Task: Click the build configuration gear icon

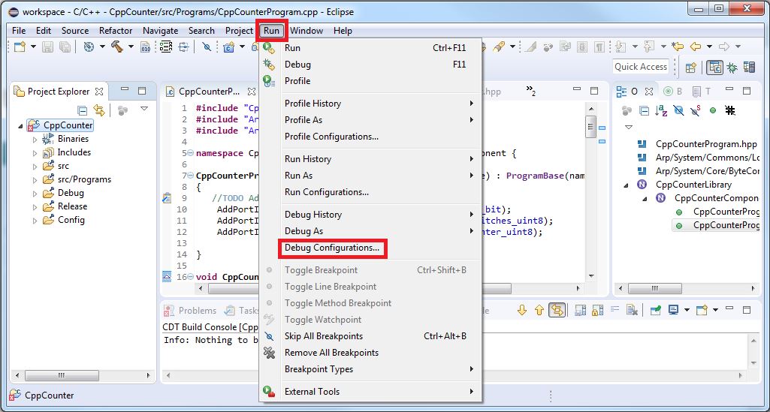Action: [89, 47]
